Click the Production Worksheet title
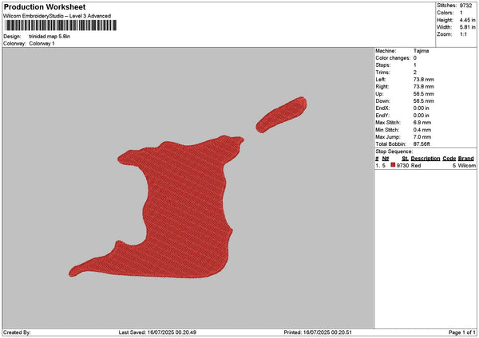The width and height of the screenshot is (479, 338). [45, 7]
